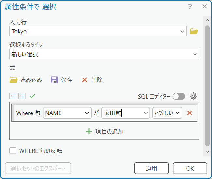Click the 読み込み (load) folder icon
Screen dimensions: 212x179
click(13, 80)
